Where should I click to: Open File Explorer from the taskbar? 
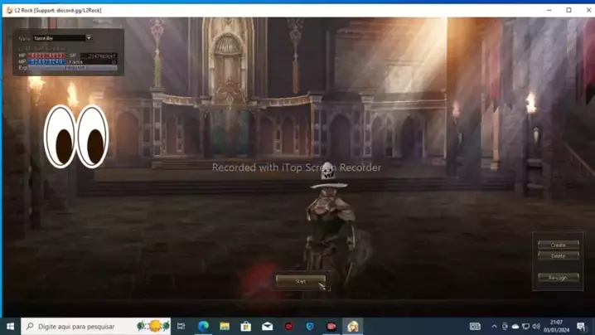tap(225, 327)
